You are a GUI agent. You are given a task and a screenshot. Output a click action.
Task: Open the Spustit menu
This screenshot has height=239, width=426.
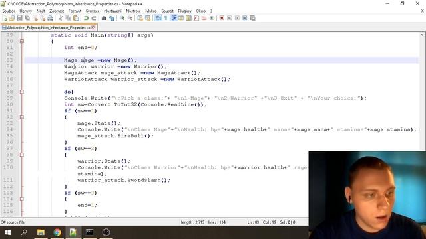(167, 11)
